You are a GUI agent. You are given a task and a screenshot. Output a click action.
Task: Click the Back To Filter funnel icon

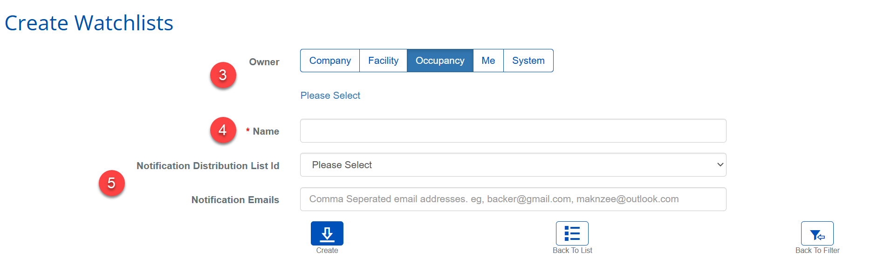pos(817,233)
